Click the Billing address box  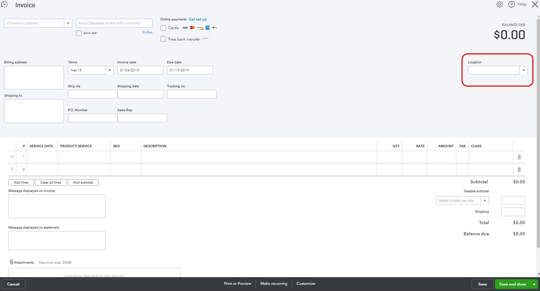34,78
